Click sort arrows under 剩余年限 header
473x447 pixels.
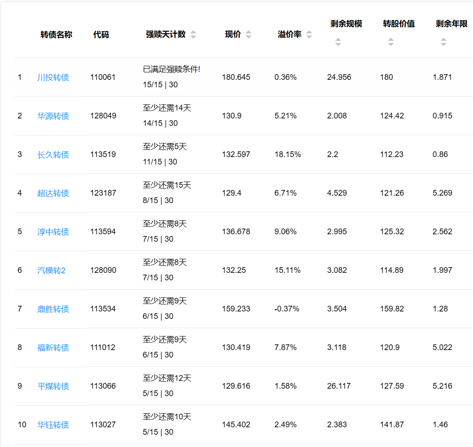[443, 42]
